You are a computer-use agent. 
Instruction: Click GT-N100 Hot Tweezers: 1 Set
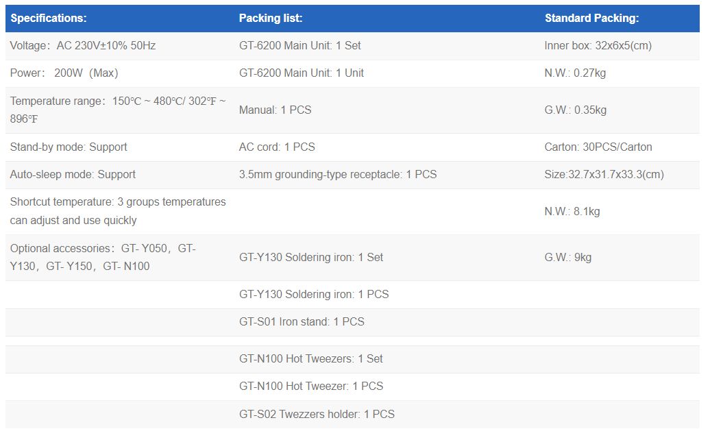(311, 359)
